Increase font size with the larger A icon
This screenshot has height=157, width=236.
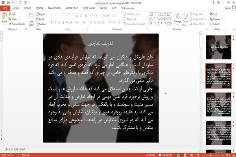click(x=77, y=16)
